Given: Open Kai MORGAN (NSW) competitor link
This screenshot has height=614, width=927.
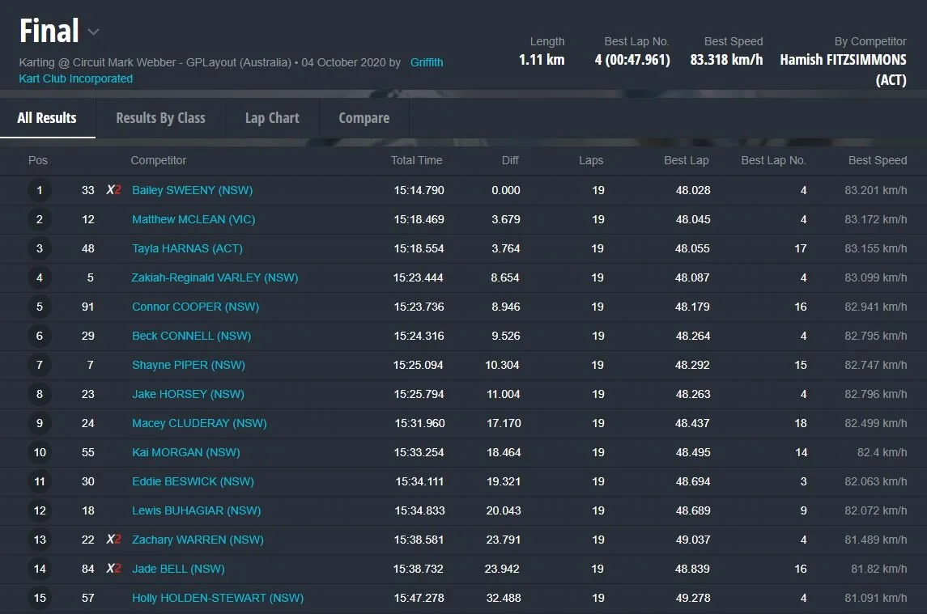Looking at the screenshot, I should click(185, 452).
